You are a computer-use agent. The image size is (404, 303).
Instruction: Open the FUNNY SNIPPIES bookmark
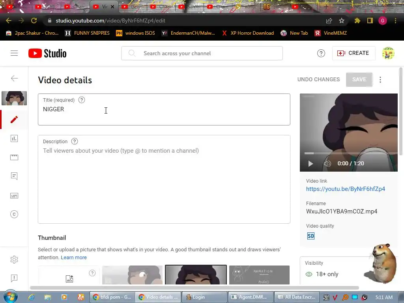[x=87, y=33]
